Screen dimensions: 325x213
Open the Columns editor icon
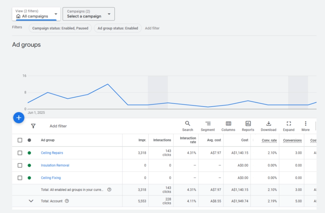(228, 124)
